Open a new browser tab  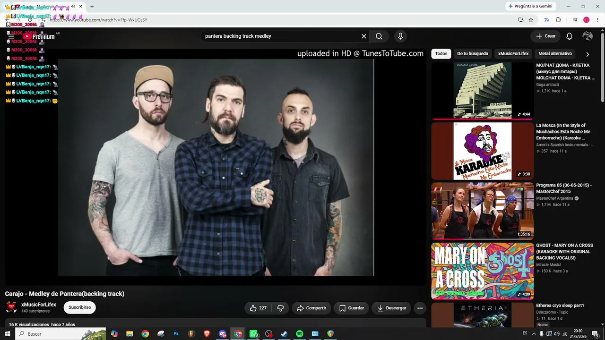[92, 7]
